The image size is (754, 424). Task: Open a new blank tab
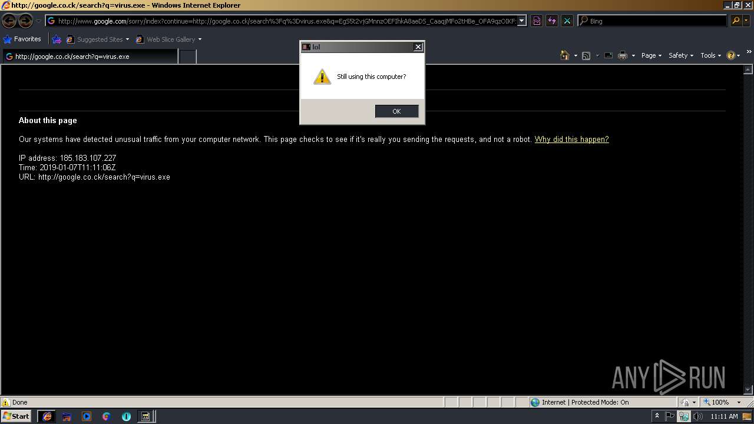coord(187,57)
